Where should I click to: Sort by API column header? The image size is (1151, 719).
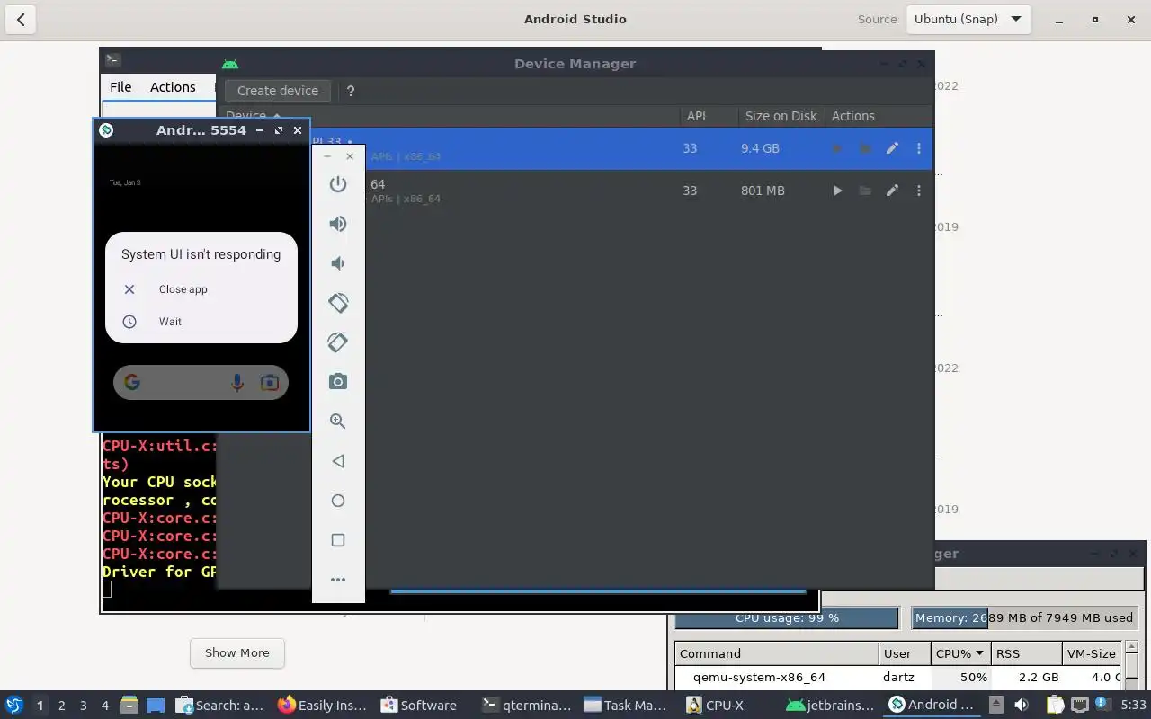[696, 116]
